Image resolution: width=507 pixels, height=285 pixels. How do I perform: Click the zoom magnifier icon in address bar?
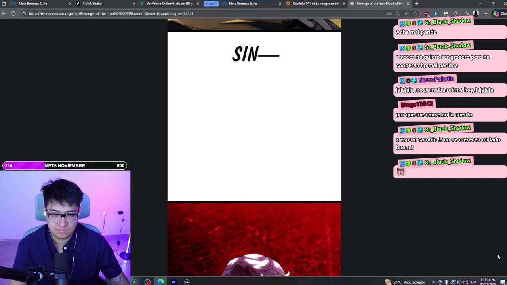coord(398,13)
